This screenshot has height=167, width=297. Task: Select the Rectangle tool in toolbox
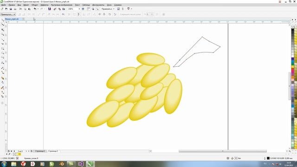[x=2, y=48]
